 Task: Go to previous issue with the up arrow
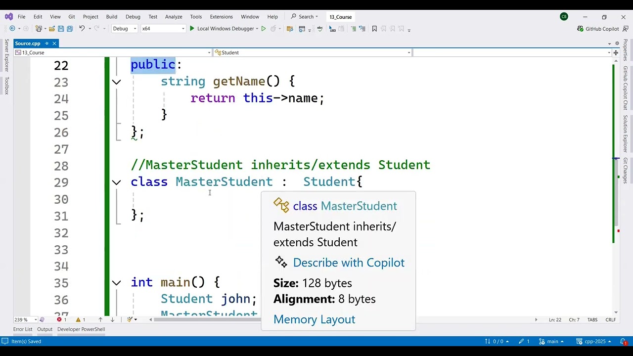100,319
